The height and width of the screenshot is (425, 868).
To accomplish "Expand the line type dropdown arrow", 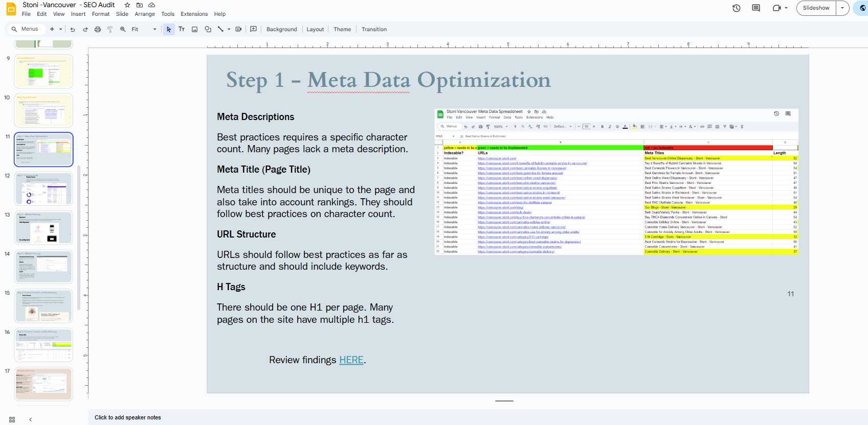I will (229, 29).
